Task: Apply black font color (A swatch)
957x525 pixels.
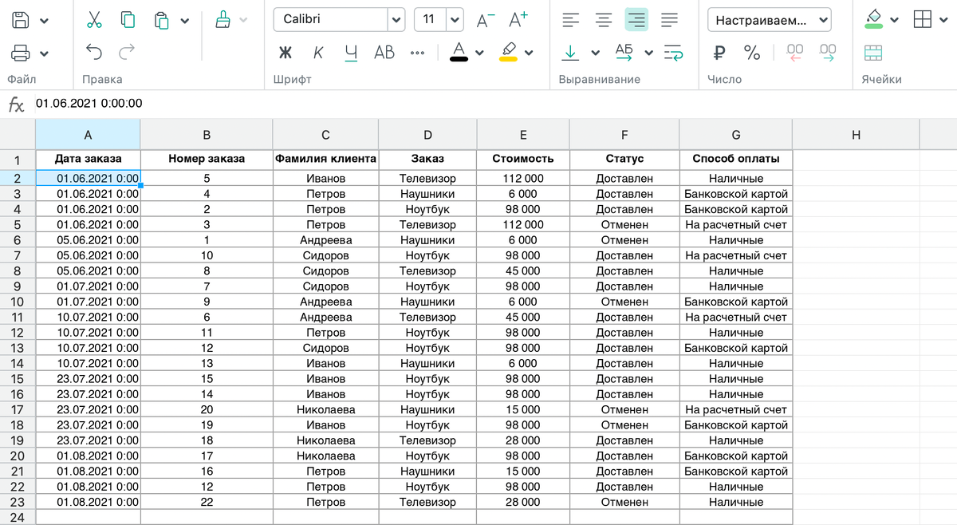Action: coord(459,52)
